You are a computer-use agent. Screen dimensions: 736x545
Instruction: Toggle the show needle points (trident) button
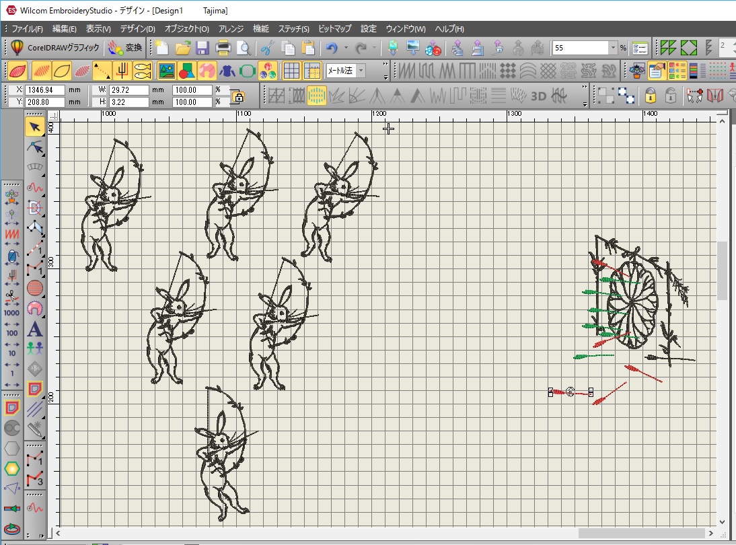[122, 71]
